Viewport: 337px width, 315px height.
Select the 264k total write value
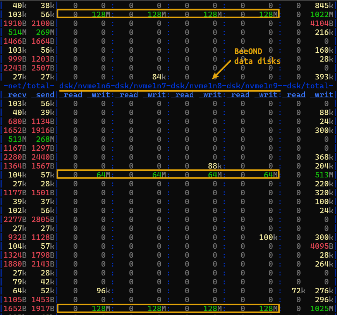[x=324, y=264]
